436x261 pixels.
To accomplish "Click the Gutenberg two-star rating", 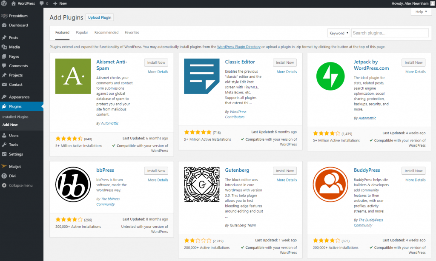I will click(198, 241).
